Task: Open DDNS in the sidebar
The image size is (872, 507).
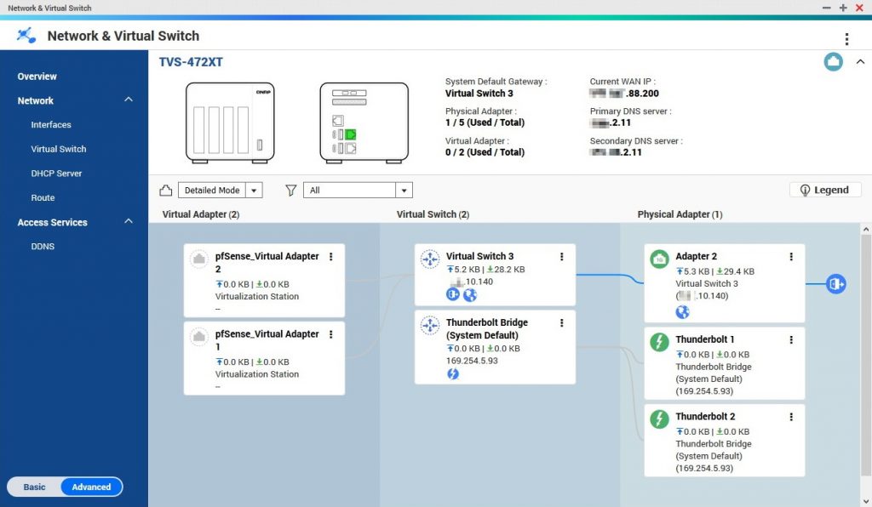Action: coord(43,247)
